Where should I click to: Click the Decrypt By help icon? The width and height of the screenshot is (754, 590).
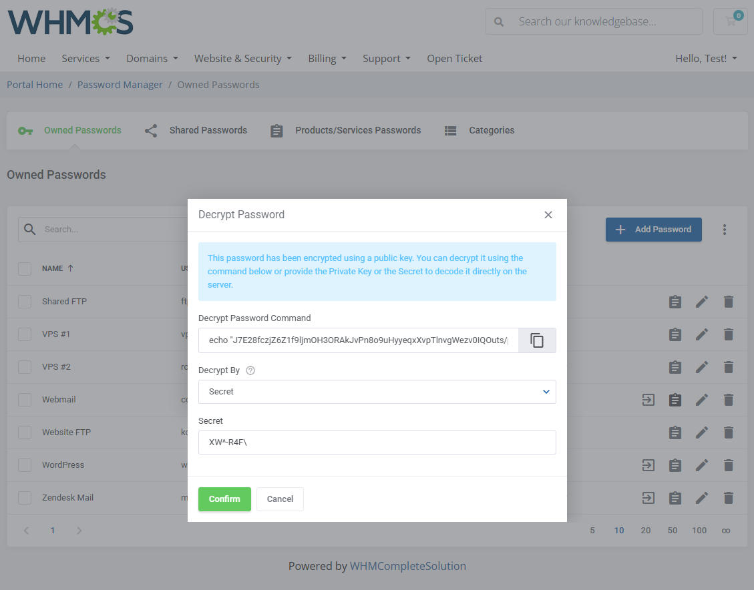click(x=250, y=370)
